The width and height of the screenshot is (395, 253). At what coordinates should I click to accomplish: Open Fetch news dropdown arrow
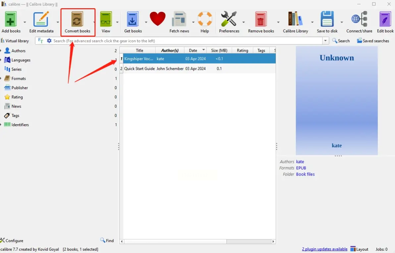pyautogui.click(x=193, y=23)
